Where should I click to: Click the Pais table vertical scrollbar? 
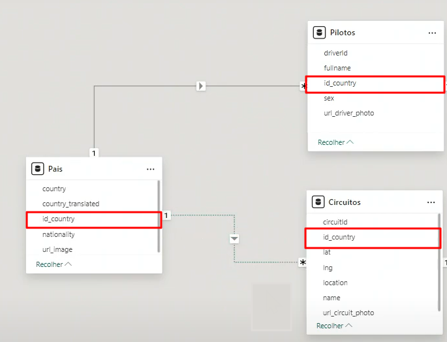tap(159, 215)
